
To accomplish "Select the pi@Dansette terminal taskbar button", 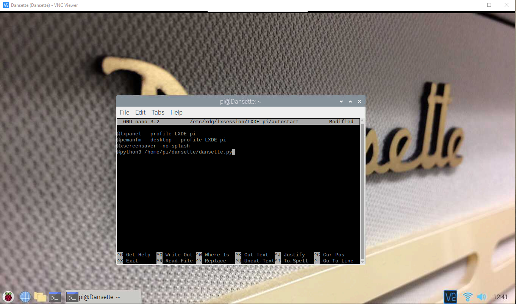I will 103,297.
